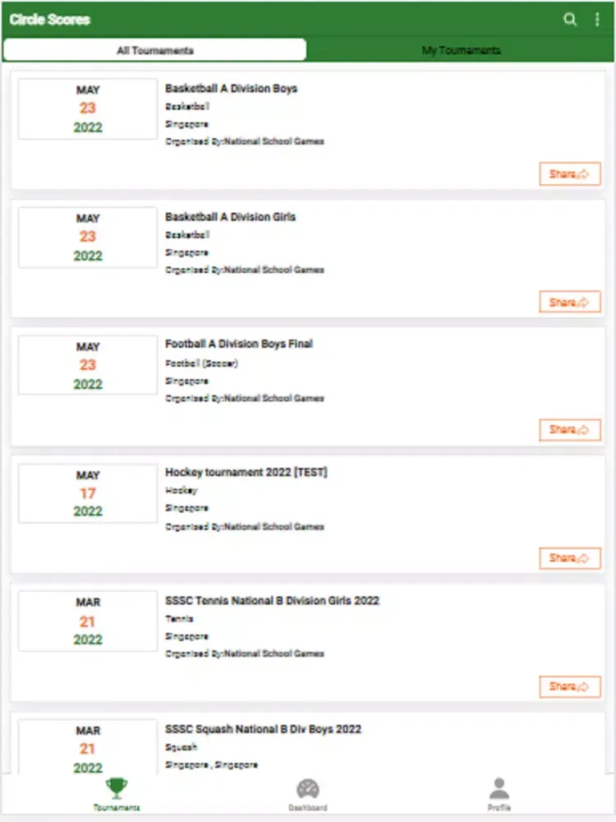Viewport: 616px width, 822px height.
Task: Share Hockey tournament 2022 [TEST]
Action: (570, 558)
